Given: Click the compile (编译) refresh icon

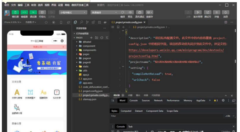Looking at the screenshot, I should 123,12.
